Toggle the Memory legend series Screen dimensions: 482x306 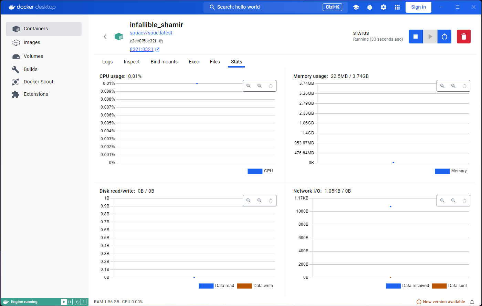point(451,171)
